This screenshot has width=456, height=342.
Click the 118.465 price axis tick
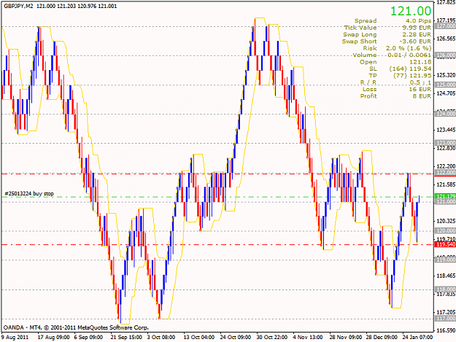pos(446,276)
